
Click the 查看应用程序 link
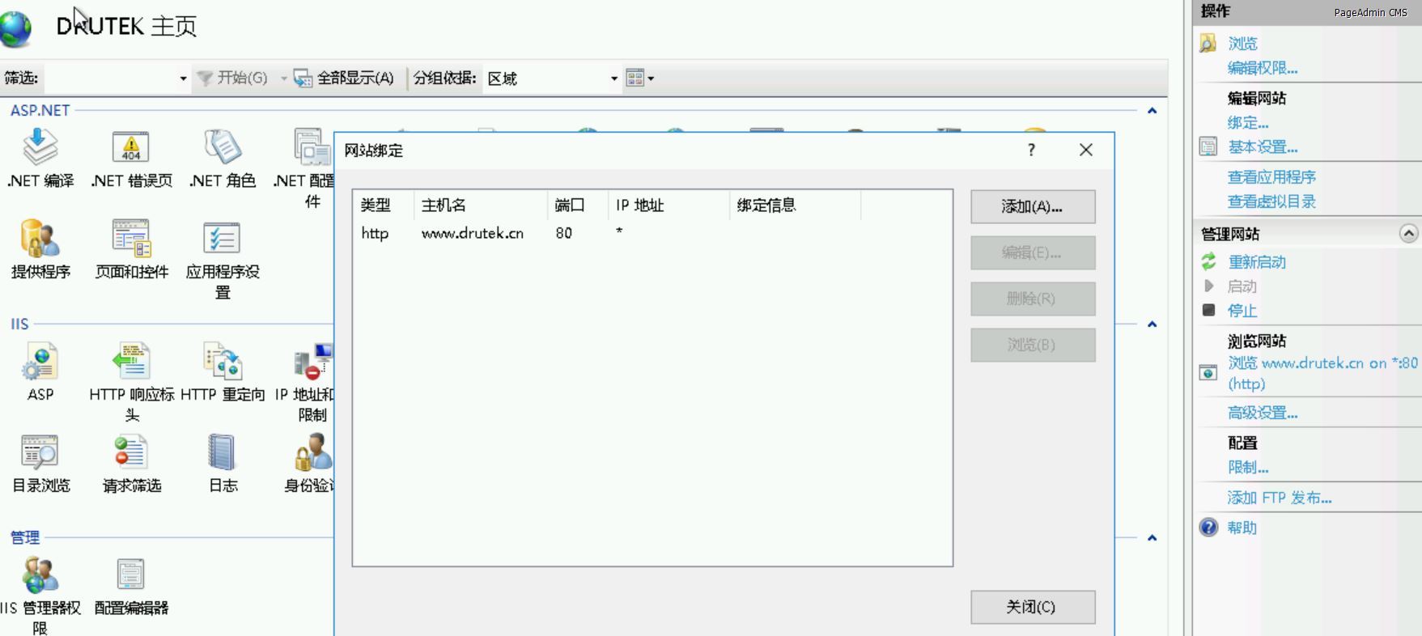pos(1271,177)
